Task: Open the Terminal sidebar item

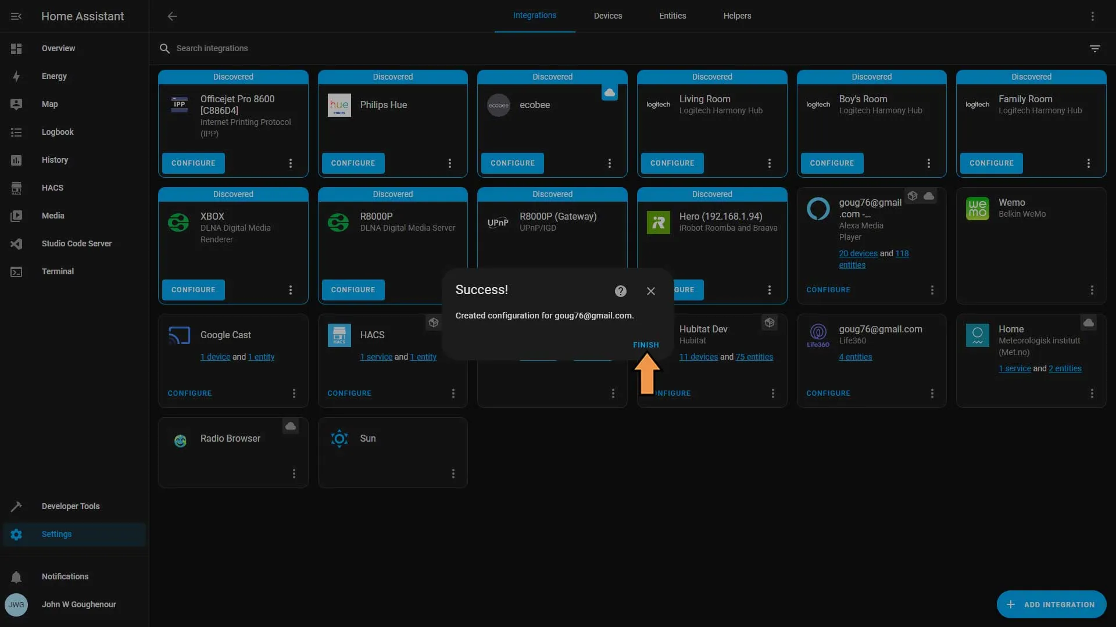Action: click(74, 271)
